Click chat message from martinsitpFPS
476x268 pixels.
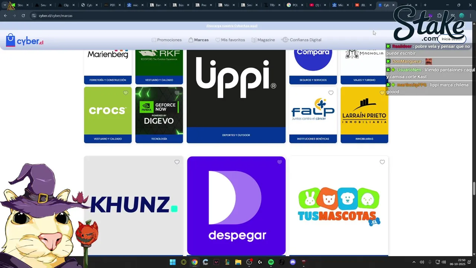(429, 88)
